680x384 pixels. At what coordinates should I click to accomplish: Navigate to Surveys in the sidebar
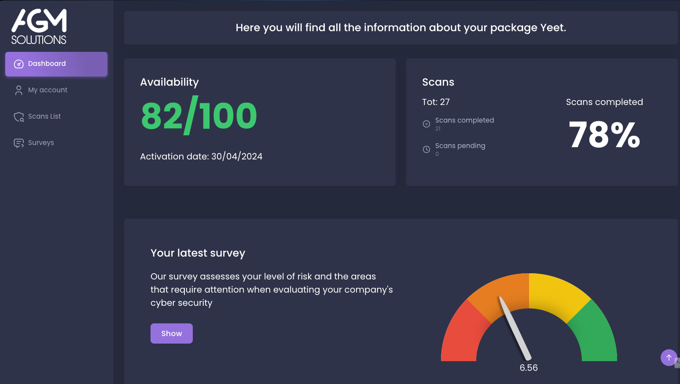click(41, 143)
